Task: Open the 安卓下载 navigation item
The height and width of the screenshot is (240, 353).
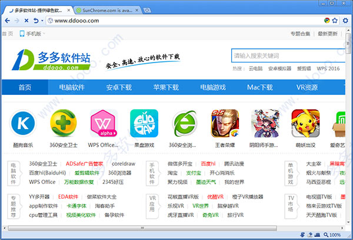Action: point(119,87)
